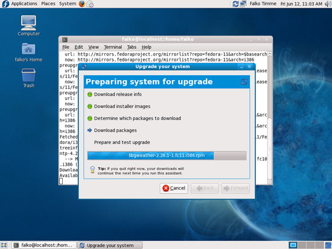Viewport: 332px width, 249px height.
Task: Launch Firefox from the top panel
Action: coord(81,4)
